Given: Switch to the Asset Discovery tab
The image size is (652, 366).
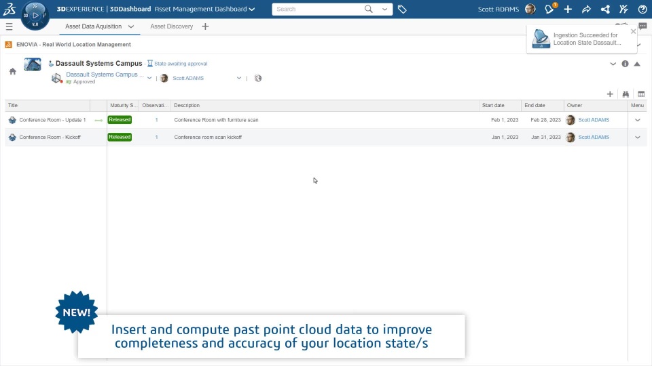Looking at the screenshot, I should coord(171,26).
